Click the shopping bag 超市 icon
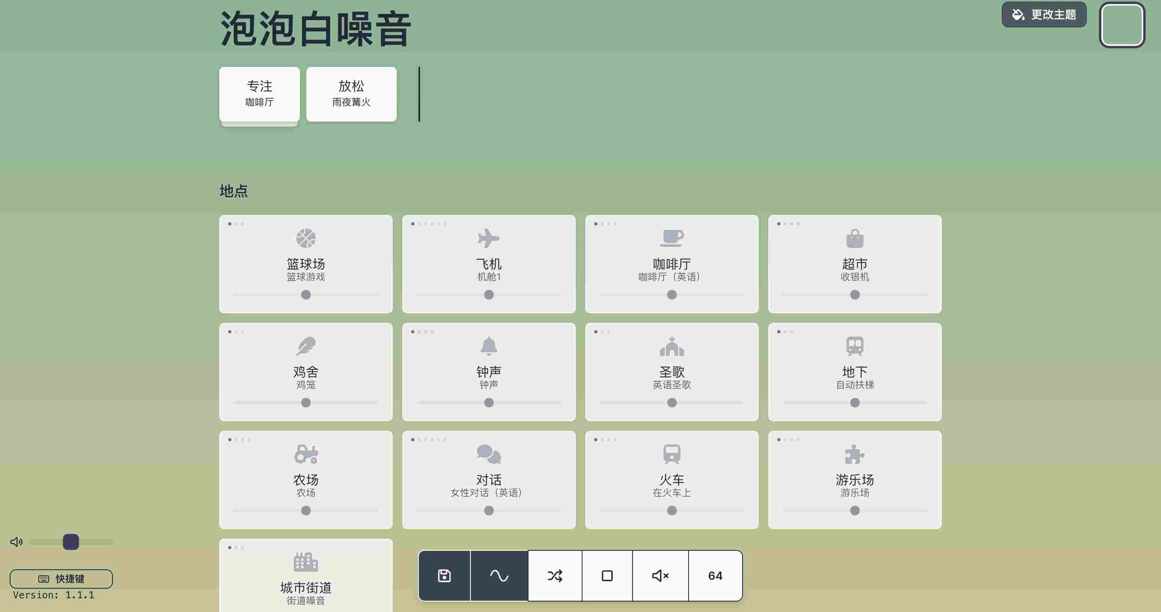Screen dimensions: 1161x612 855,238
